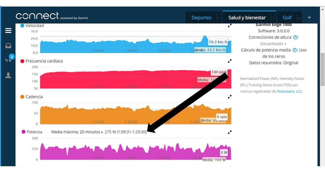Screen dimensions: 325x183
Task: Switch to the Deportes tab
Action: (201, 18)
